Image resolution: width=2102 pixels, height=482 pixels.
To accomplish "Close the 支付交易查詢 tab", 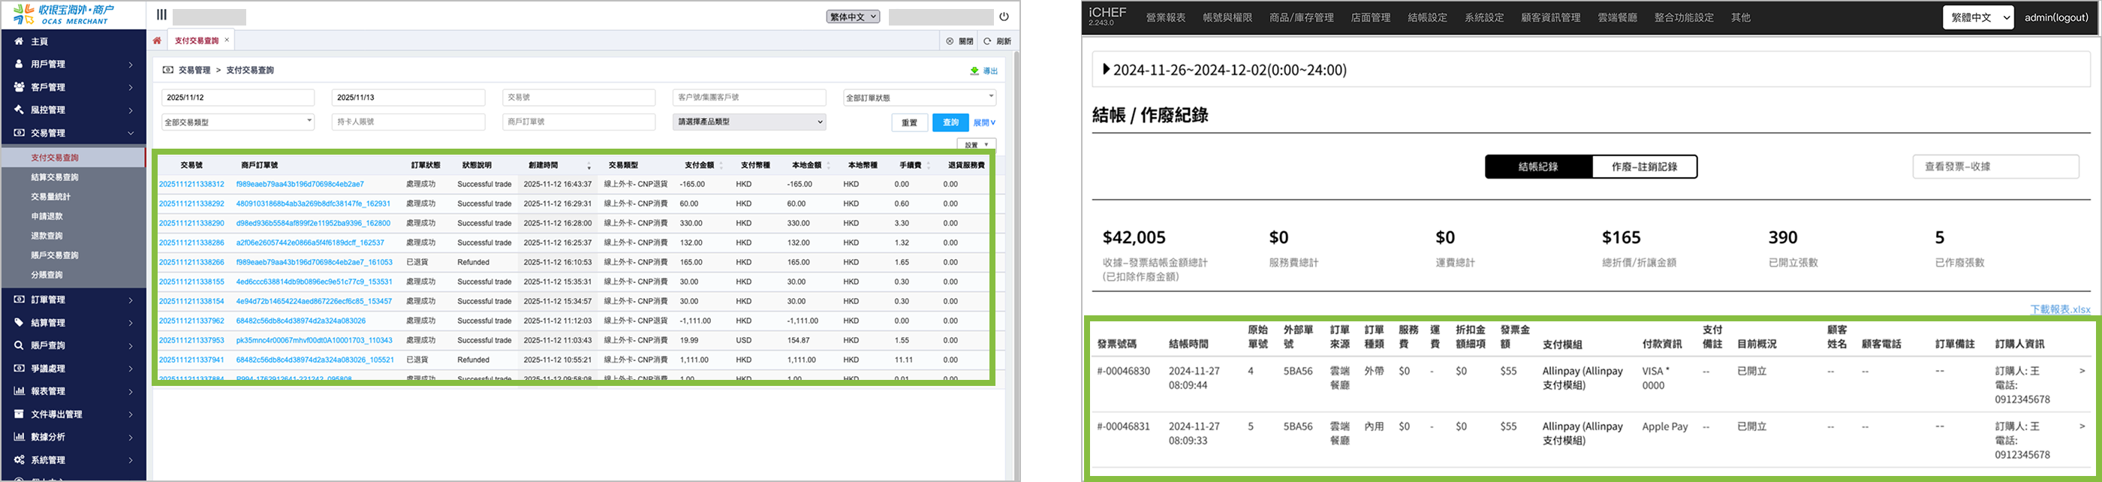I will coord(227,40).
